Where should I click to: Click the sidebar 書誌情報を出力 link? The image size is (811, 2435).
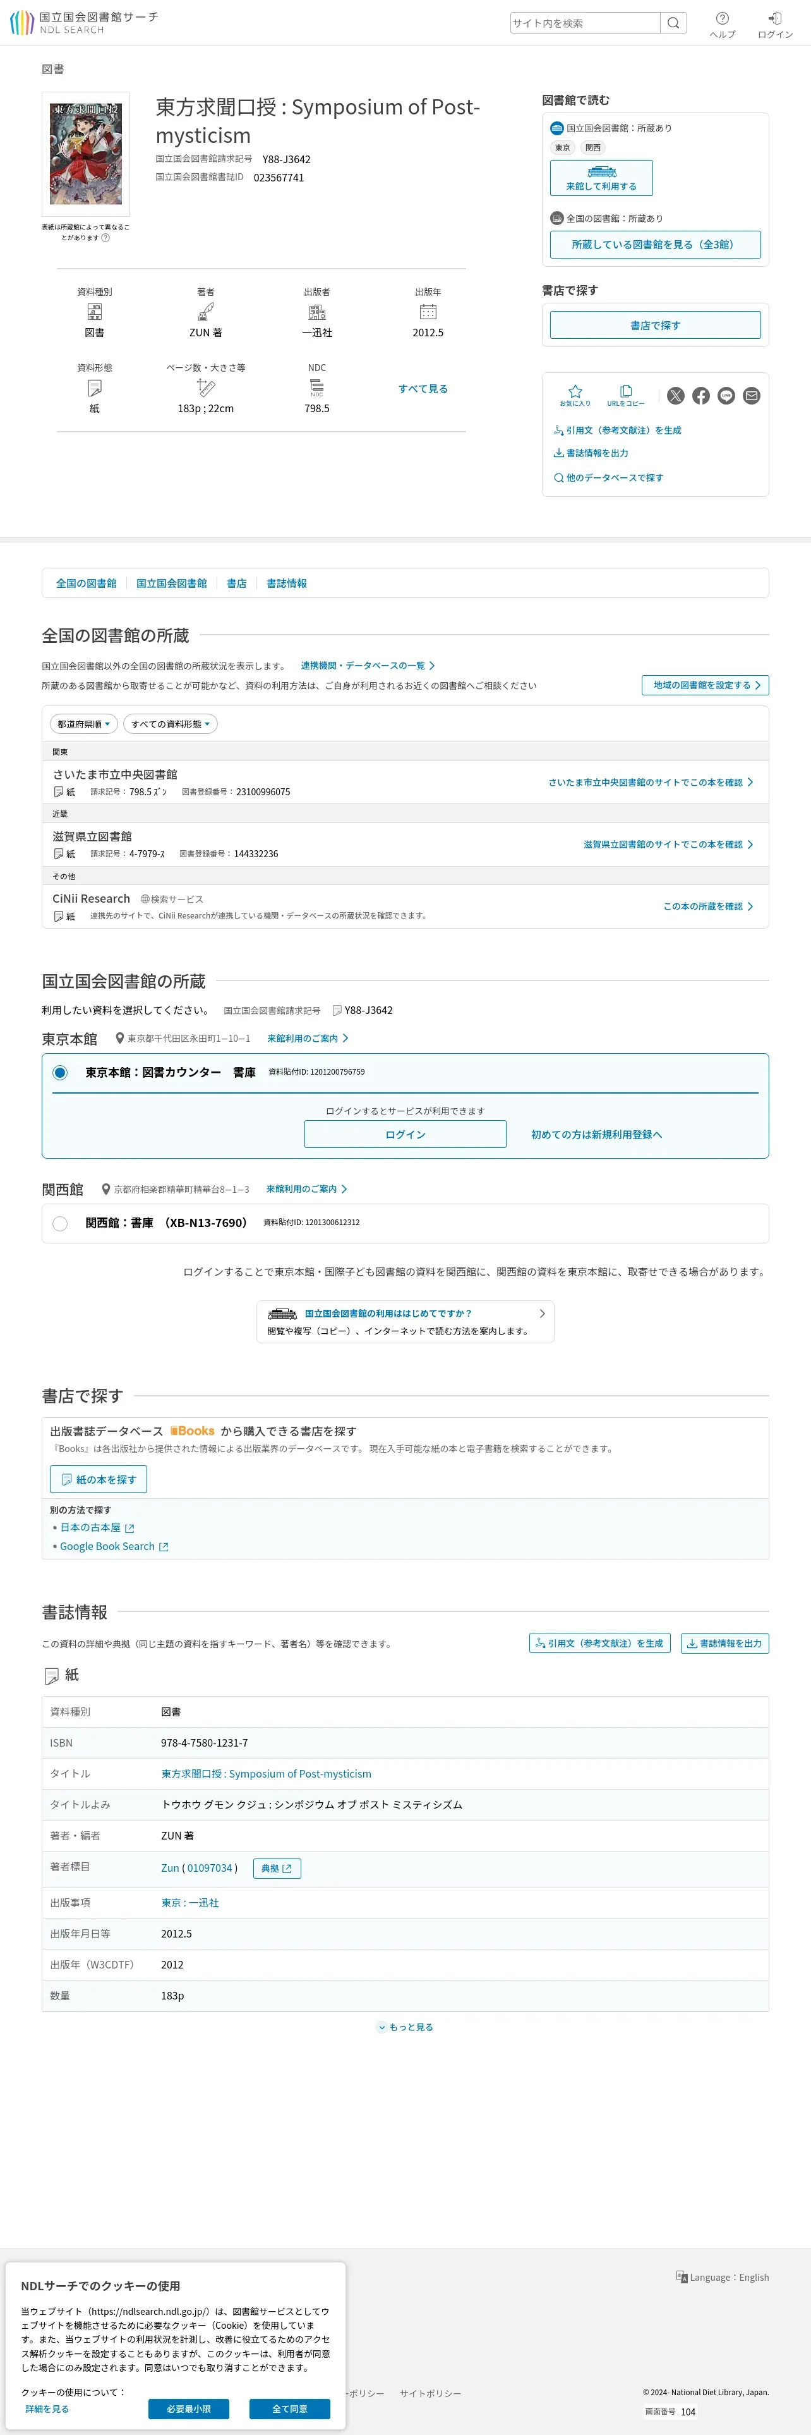tap(591, 453)
